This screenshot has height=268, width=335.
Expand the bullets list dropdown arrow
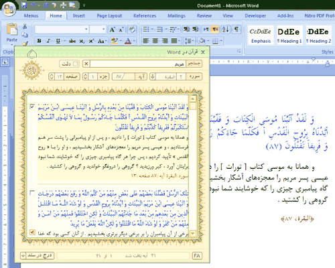(x=152, y=29)
